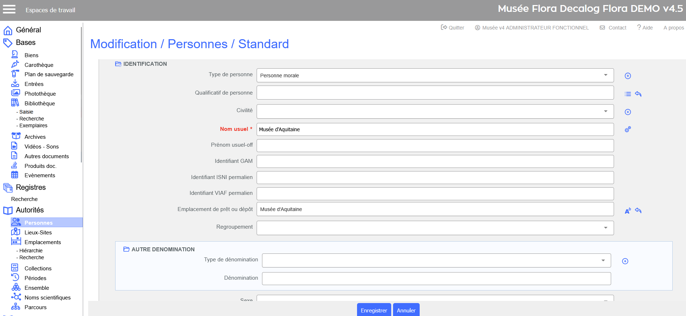Click the Nom usuel input field
The width and height of the screenshot is (686, 316).
[x=435, y=129]
